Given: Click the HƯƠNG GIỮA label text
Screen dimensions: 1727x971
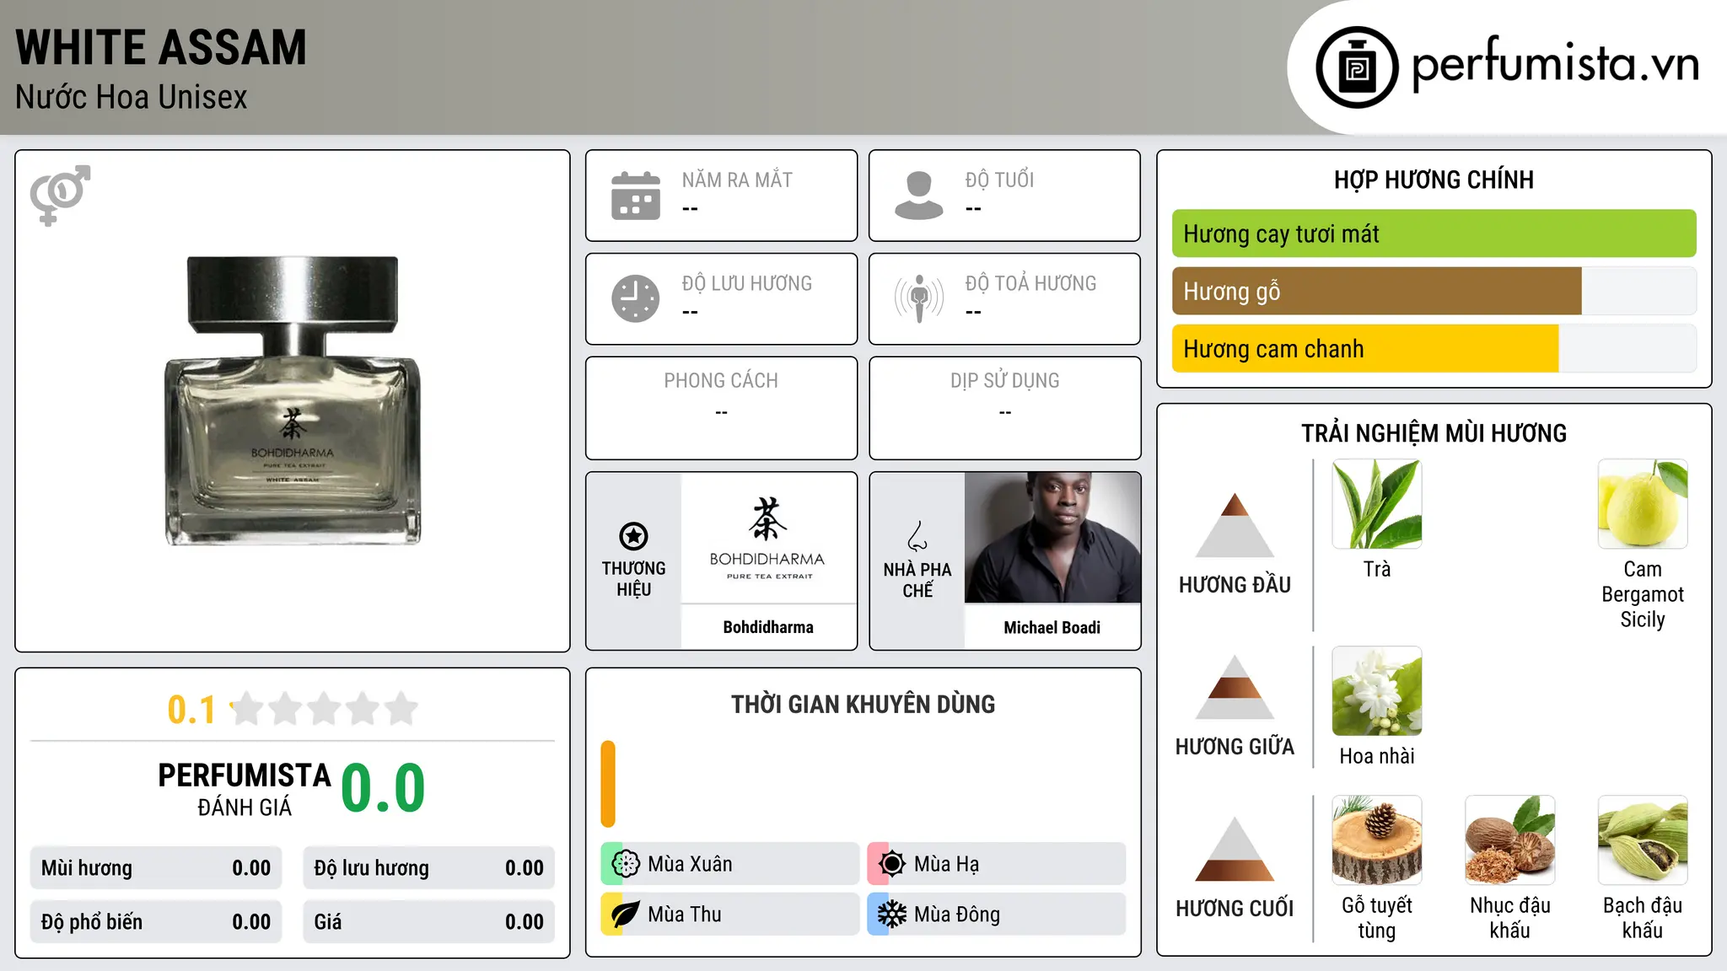Looking at the screenshot, I should click(1235, 747).
